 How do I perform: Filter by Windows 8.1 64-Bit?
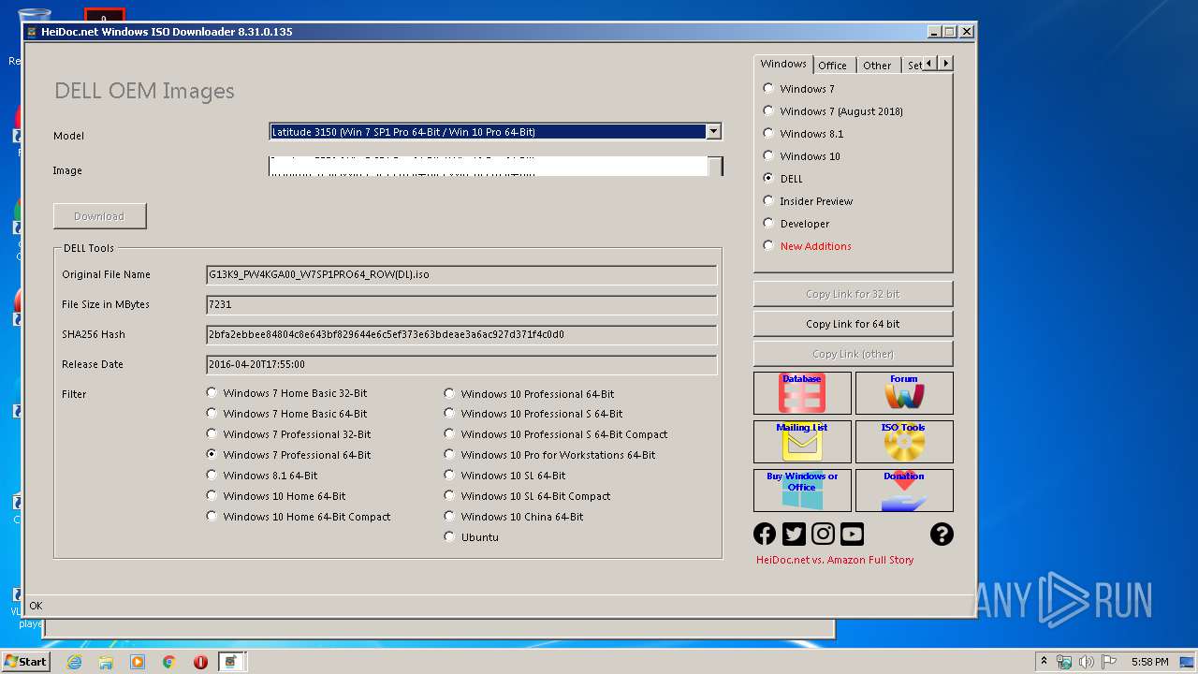click(x=212, y=475)
